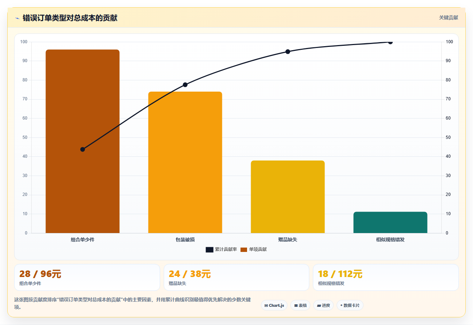Click the 组合单少件 caption in the first card
473x325 pixels.
(x=30, y=284)
